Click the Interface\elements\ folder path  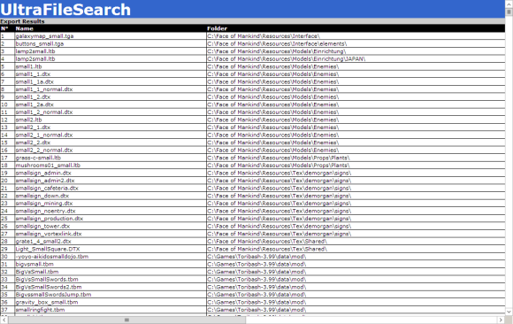point(277,43)
